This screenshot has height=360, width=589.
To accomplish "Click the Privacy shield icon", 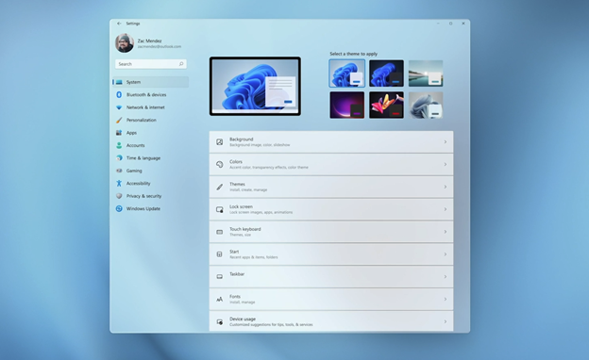I will point(119,196).
